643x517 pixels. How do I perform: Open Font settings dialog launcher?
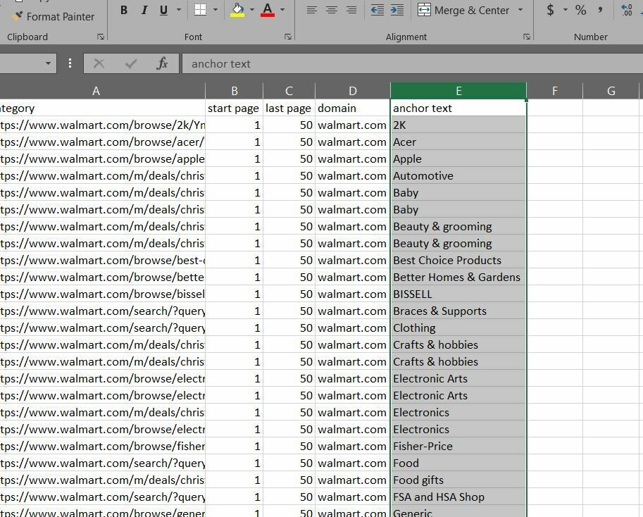coord(288,37)
